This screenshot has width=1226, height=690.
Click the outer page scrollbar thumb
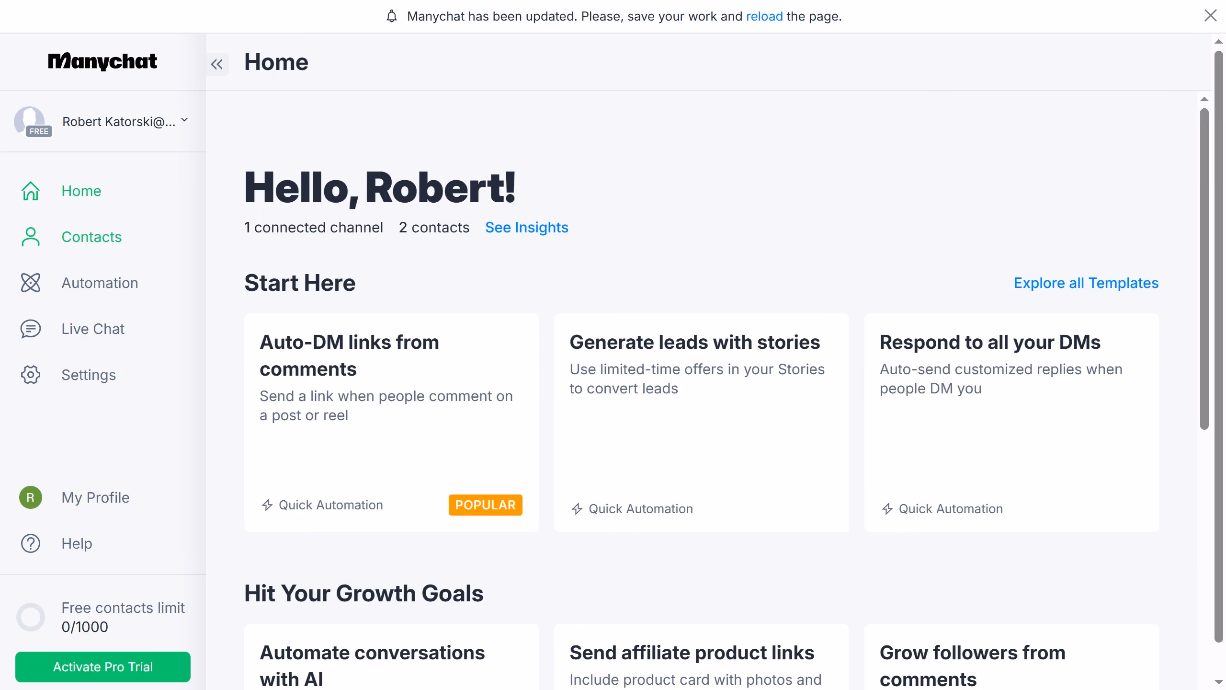1219,346
